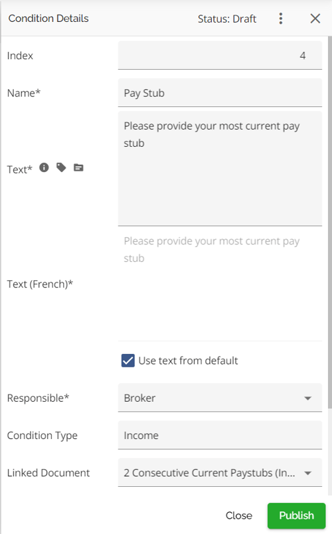Open the three-dot options menu
332x534 pixels.
tap(281, 19)
